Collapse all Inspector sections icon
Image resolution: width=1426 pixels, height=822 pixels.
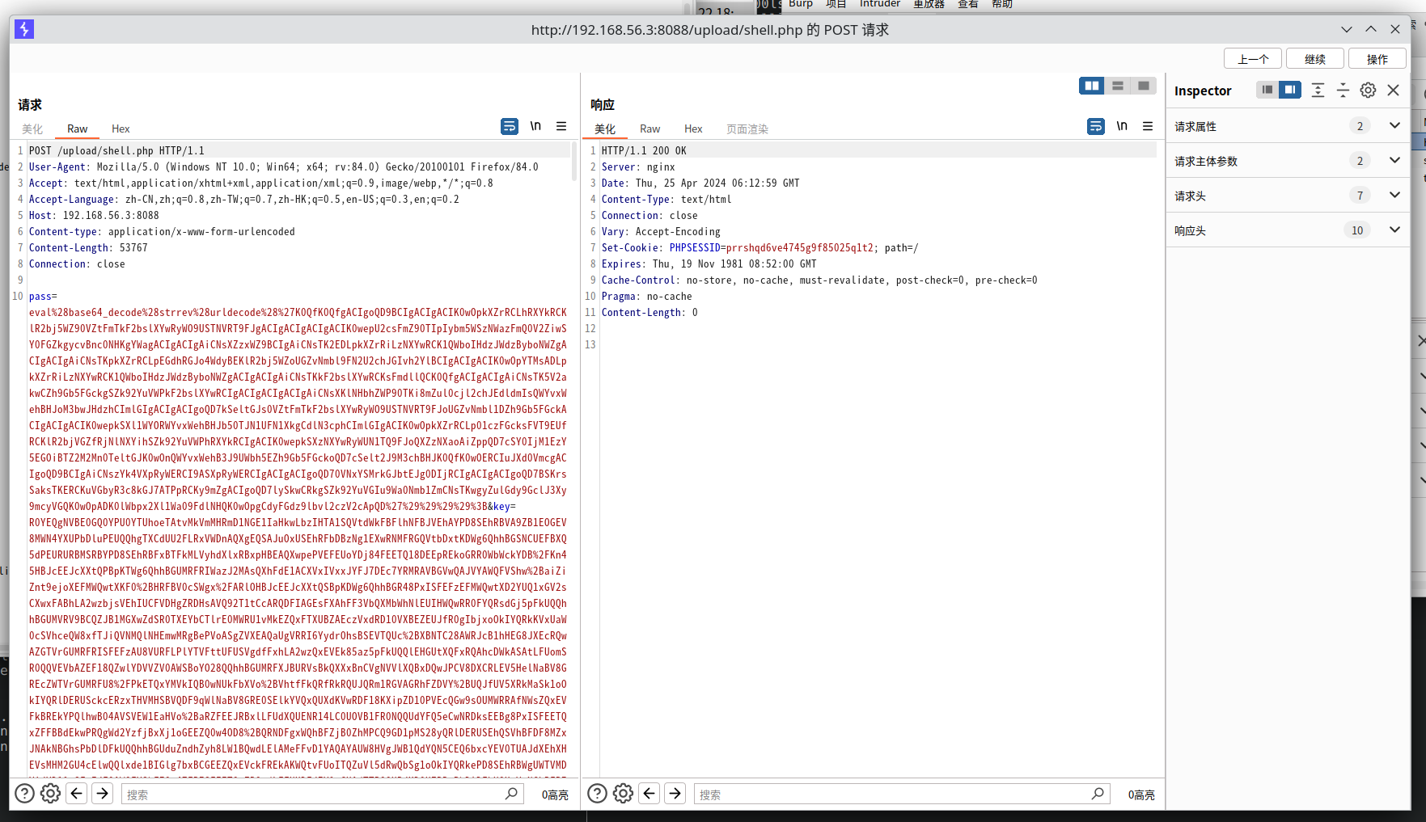click(x=1343, y=90)
